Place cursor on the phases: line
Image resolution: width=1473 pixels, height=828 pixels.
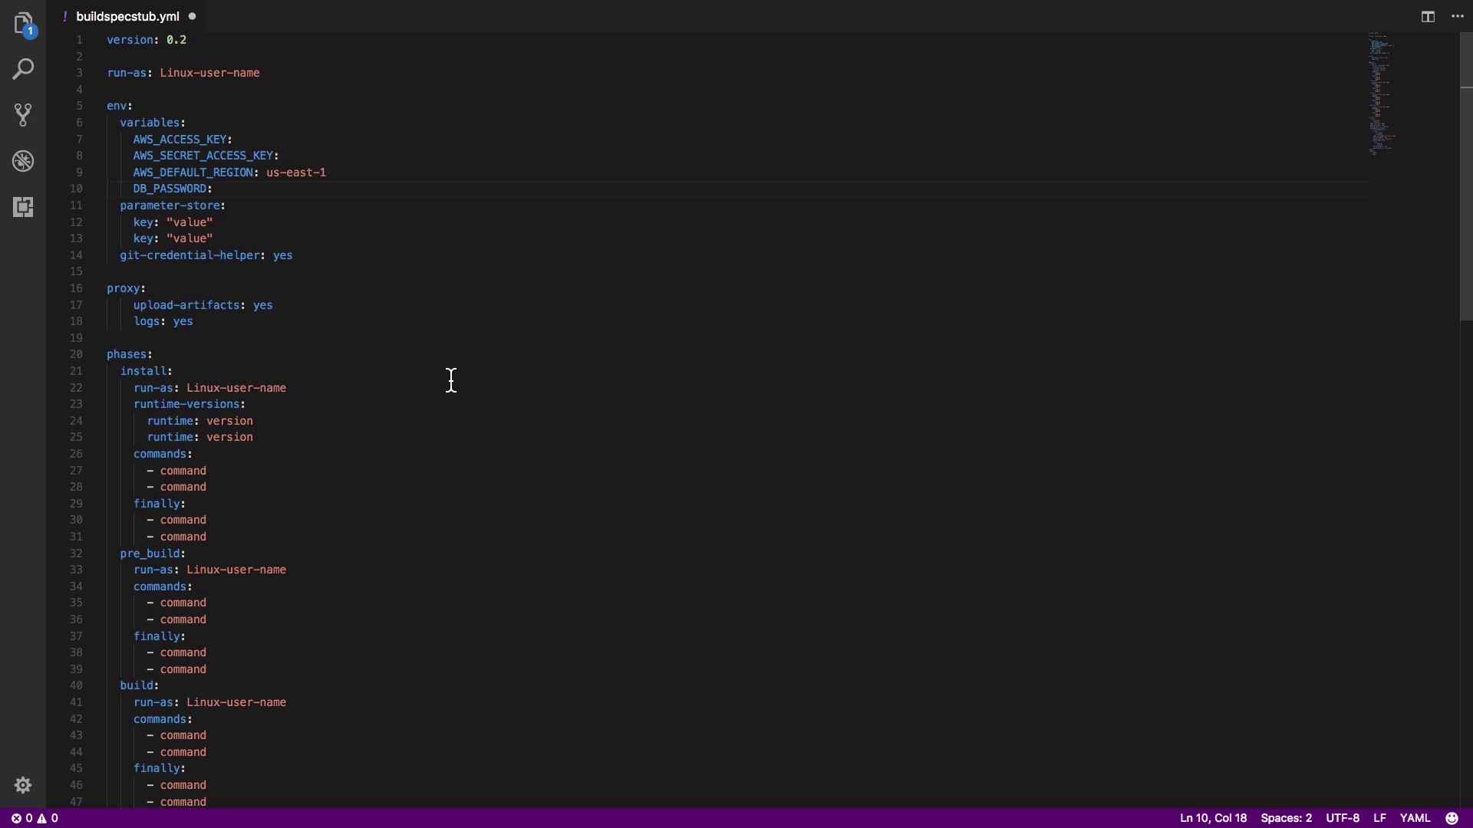[130, 354]
